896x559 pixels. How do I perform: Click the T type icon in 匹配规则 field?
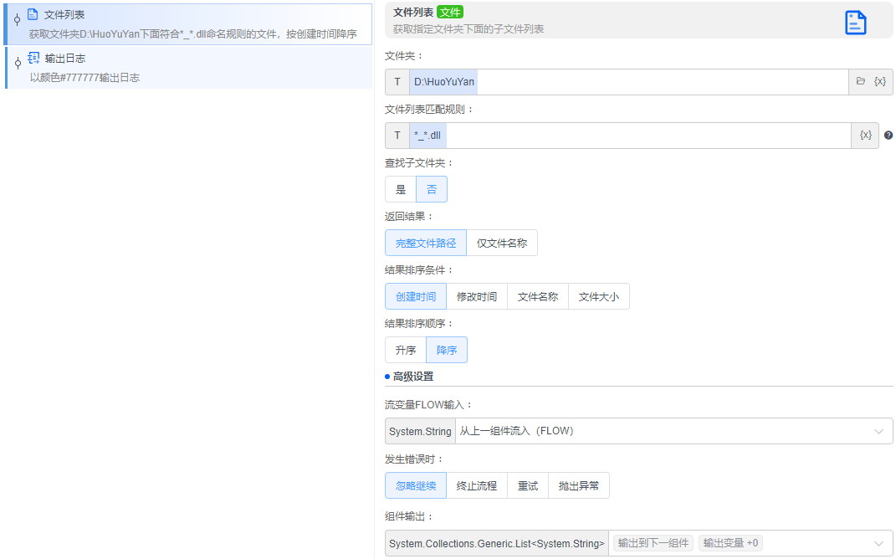click(x=397, y=135)
